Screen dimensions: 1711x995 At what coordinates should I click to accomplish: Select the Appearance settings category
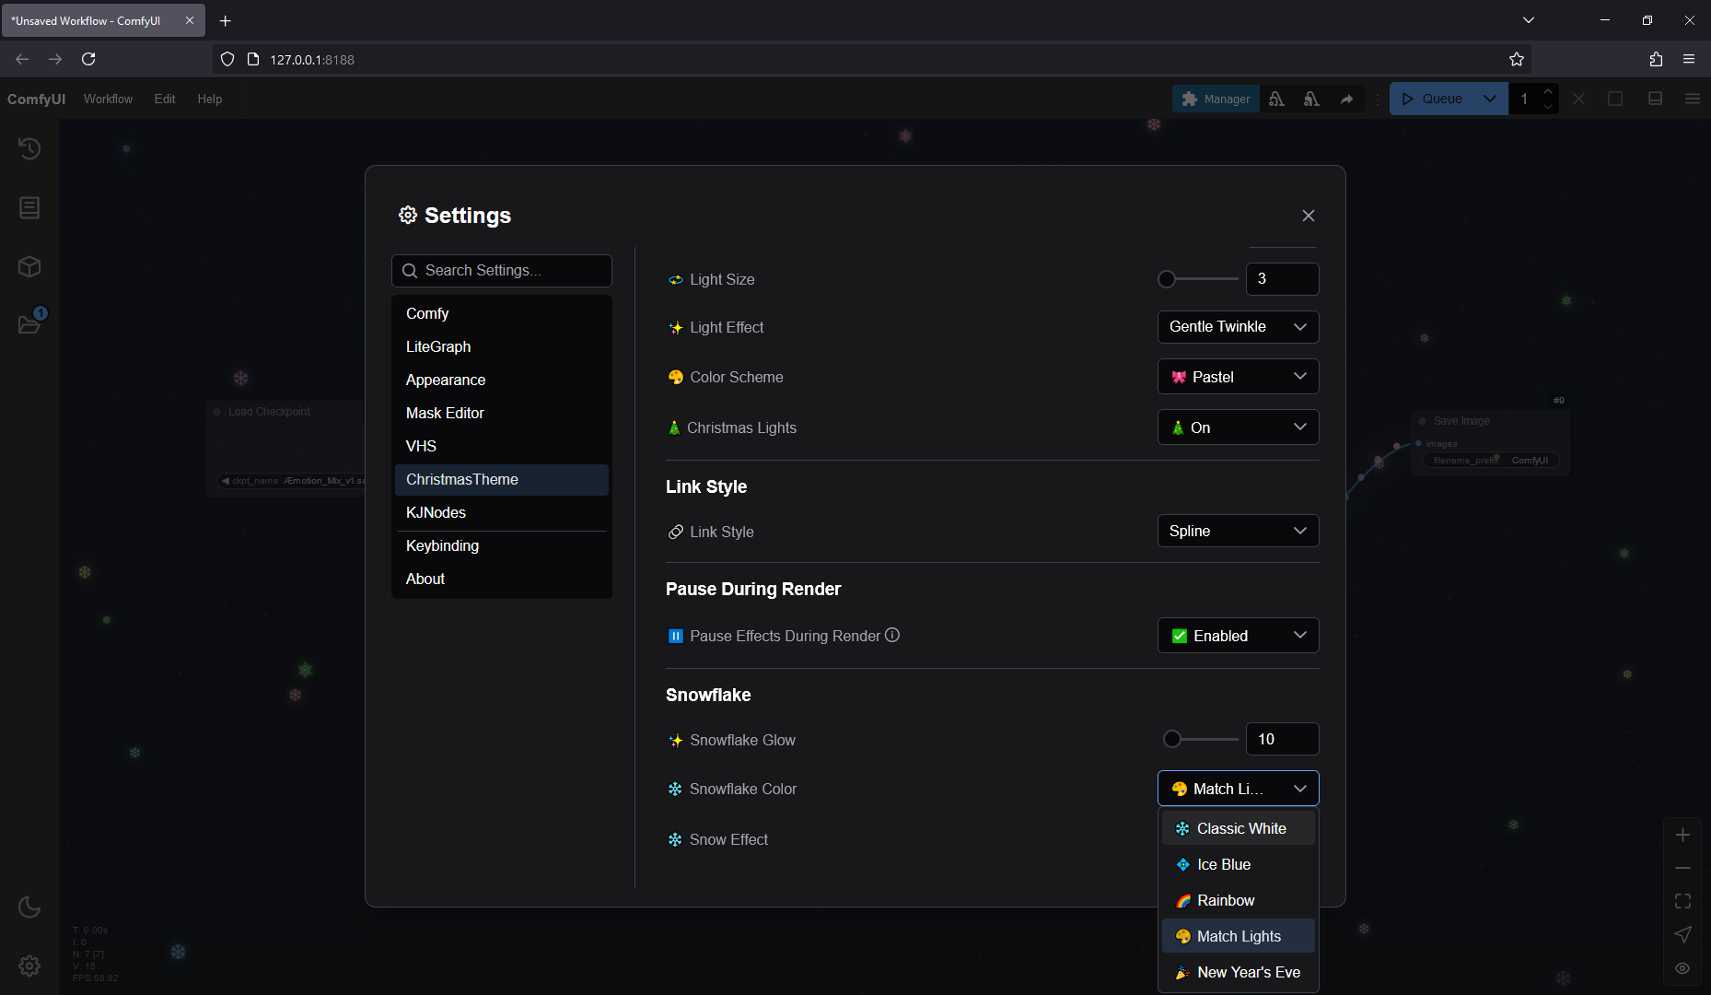(x=502, y=380)
